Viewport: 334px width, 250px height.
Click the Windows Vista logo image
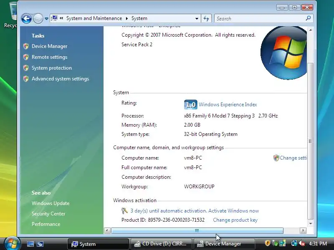(283, 53)
